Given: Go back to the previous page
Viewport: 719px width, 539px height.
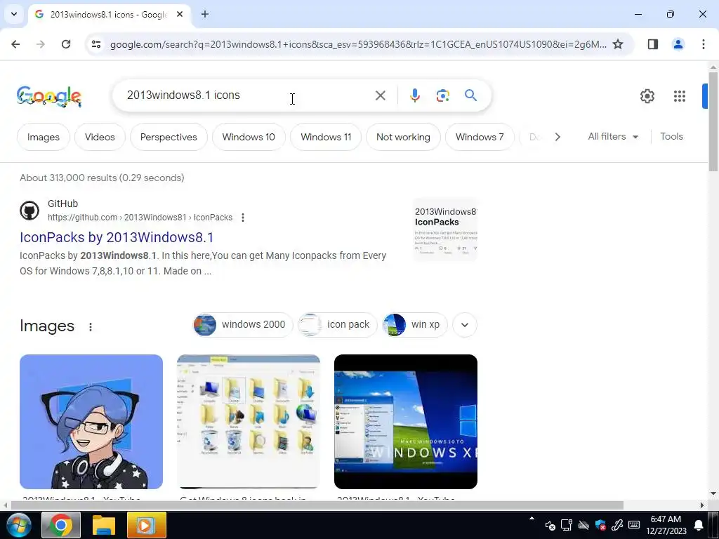Looking at the screenshot, I should [15, 44].
